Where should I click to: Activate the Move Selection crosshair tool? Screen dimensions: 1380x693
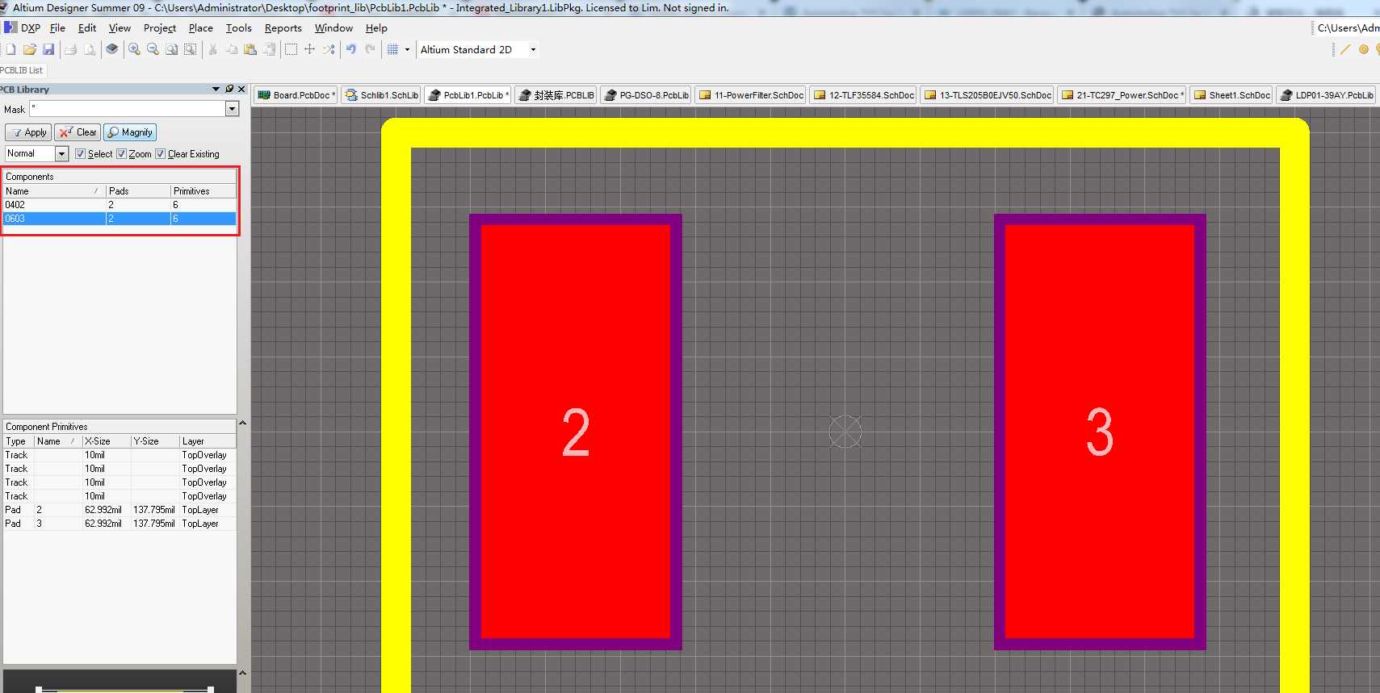[309, 49]
